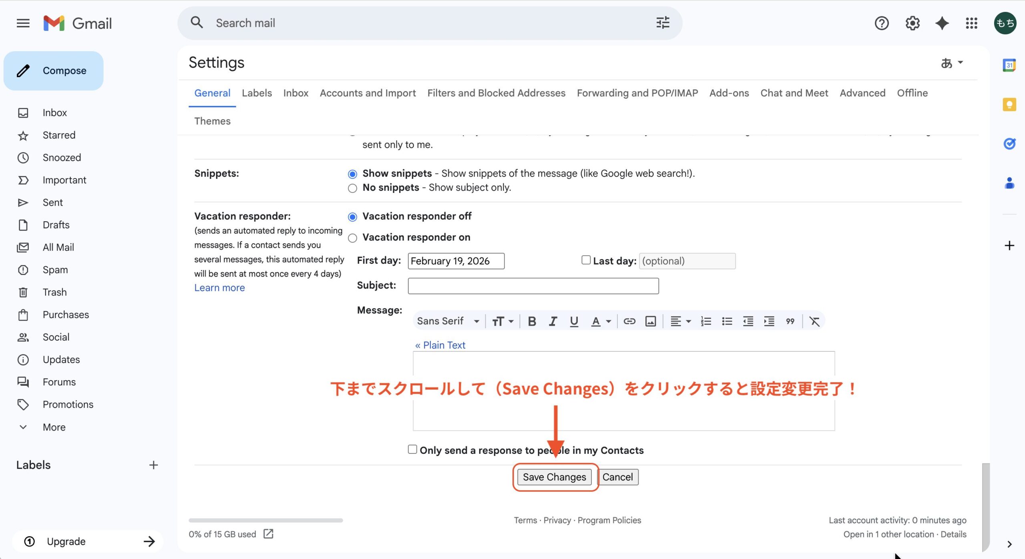The height and width of the screenshot is (559, 1025).
Task: Insert a link in the vacation message
Action: coord(629,321)
